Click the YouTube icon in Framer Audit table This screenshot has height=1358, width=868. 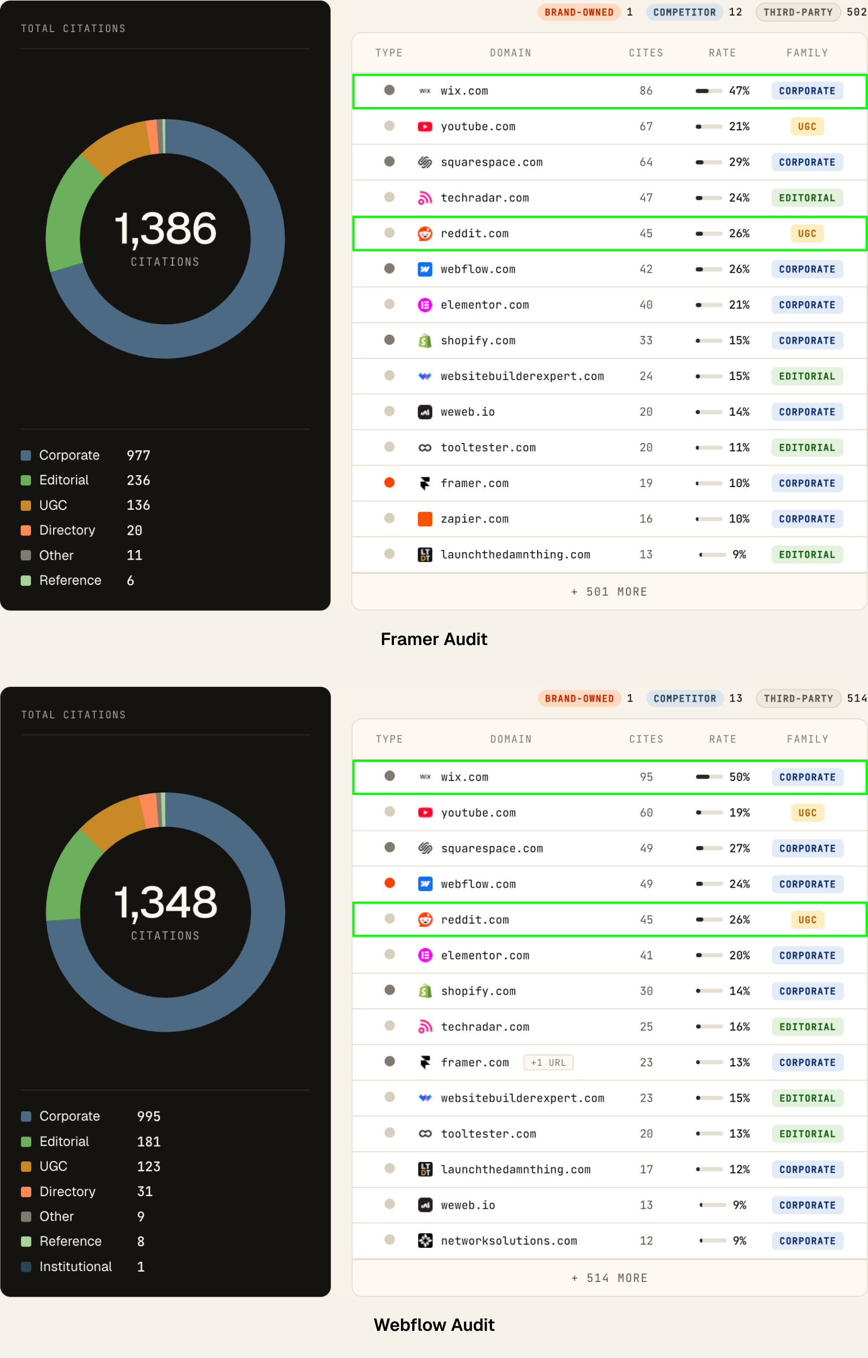[425, 127]
